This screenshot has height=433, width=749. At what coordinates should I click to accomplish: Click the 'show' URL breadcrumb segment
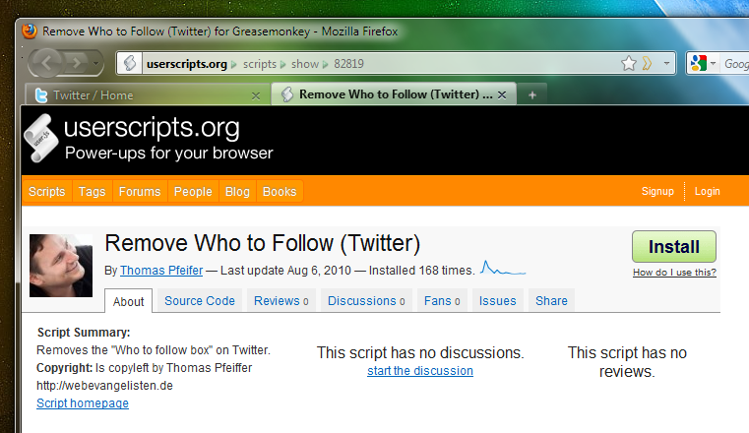tap(305, 64)
